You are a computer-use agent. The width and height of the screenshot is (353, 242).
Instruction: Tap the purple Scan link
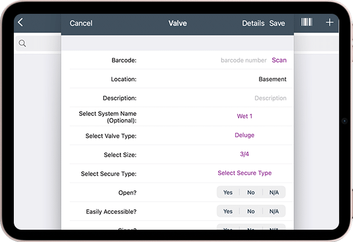point(279,60)
